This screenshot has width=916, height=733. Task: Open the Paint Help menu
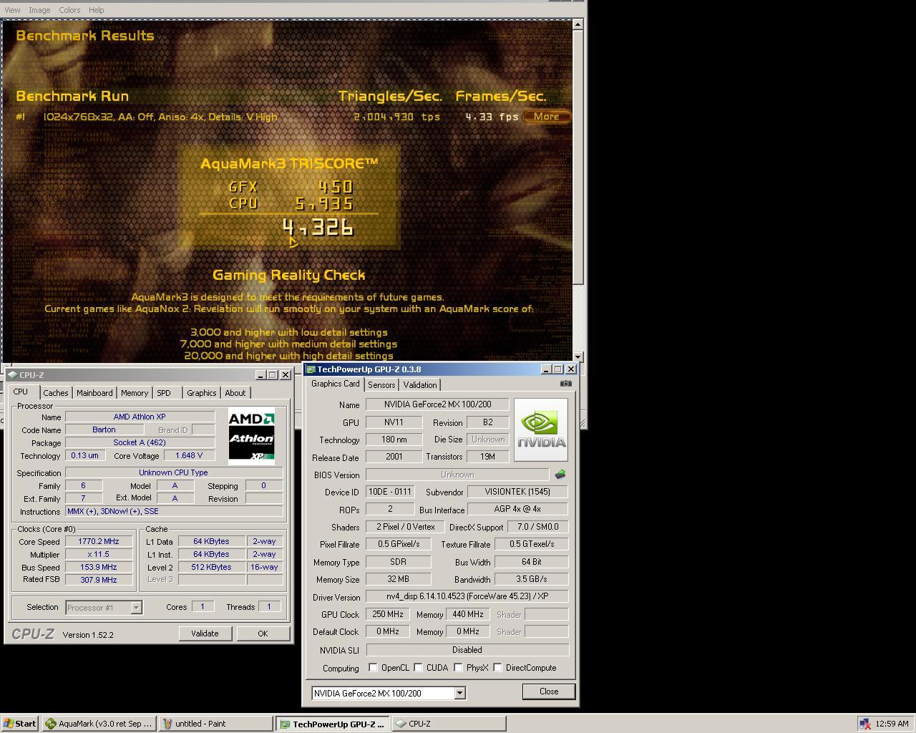(x=96, y=10)
